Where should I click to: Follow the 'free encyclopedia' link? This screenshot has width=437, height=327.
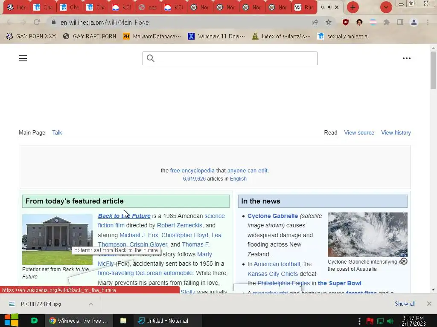(x=192, y=170)
